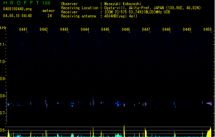Click the red meteor echo below 0447
This screenshot has height=137, width=215.
146,104
